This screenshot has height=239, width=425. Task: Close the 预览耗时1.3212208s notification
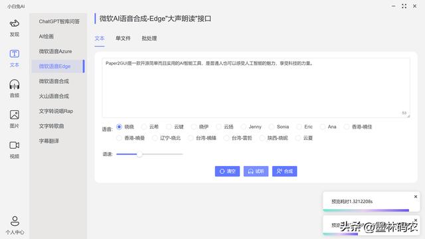tap(416, 197)
